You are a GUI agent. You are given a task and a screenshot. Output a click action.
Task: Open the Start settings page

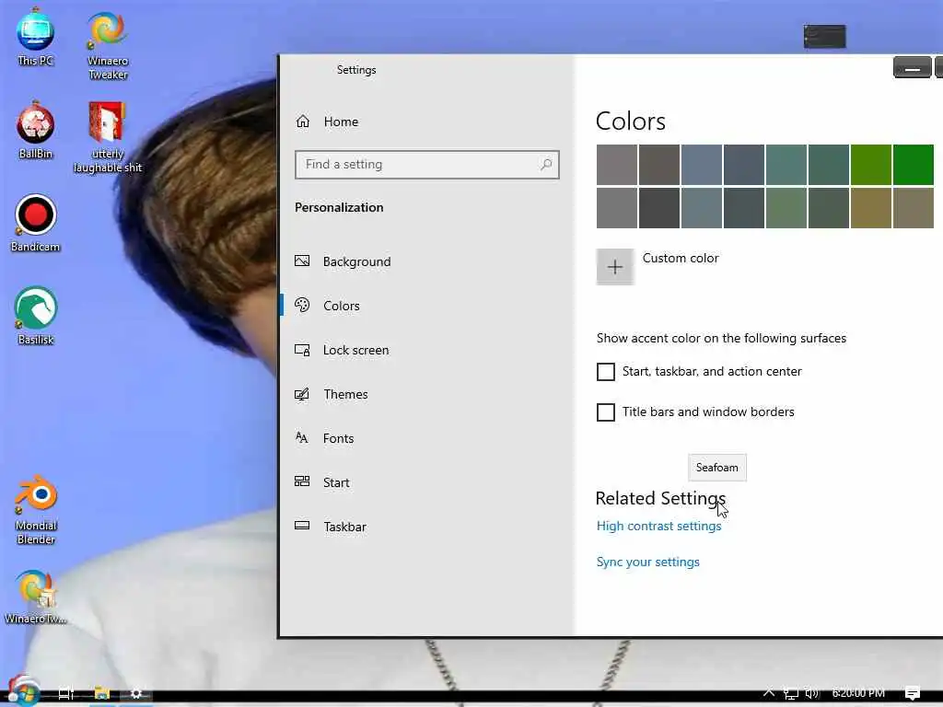click(x=321, y=482)
